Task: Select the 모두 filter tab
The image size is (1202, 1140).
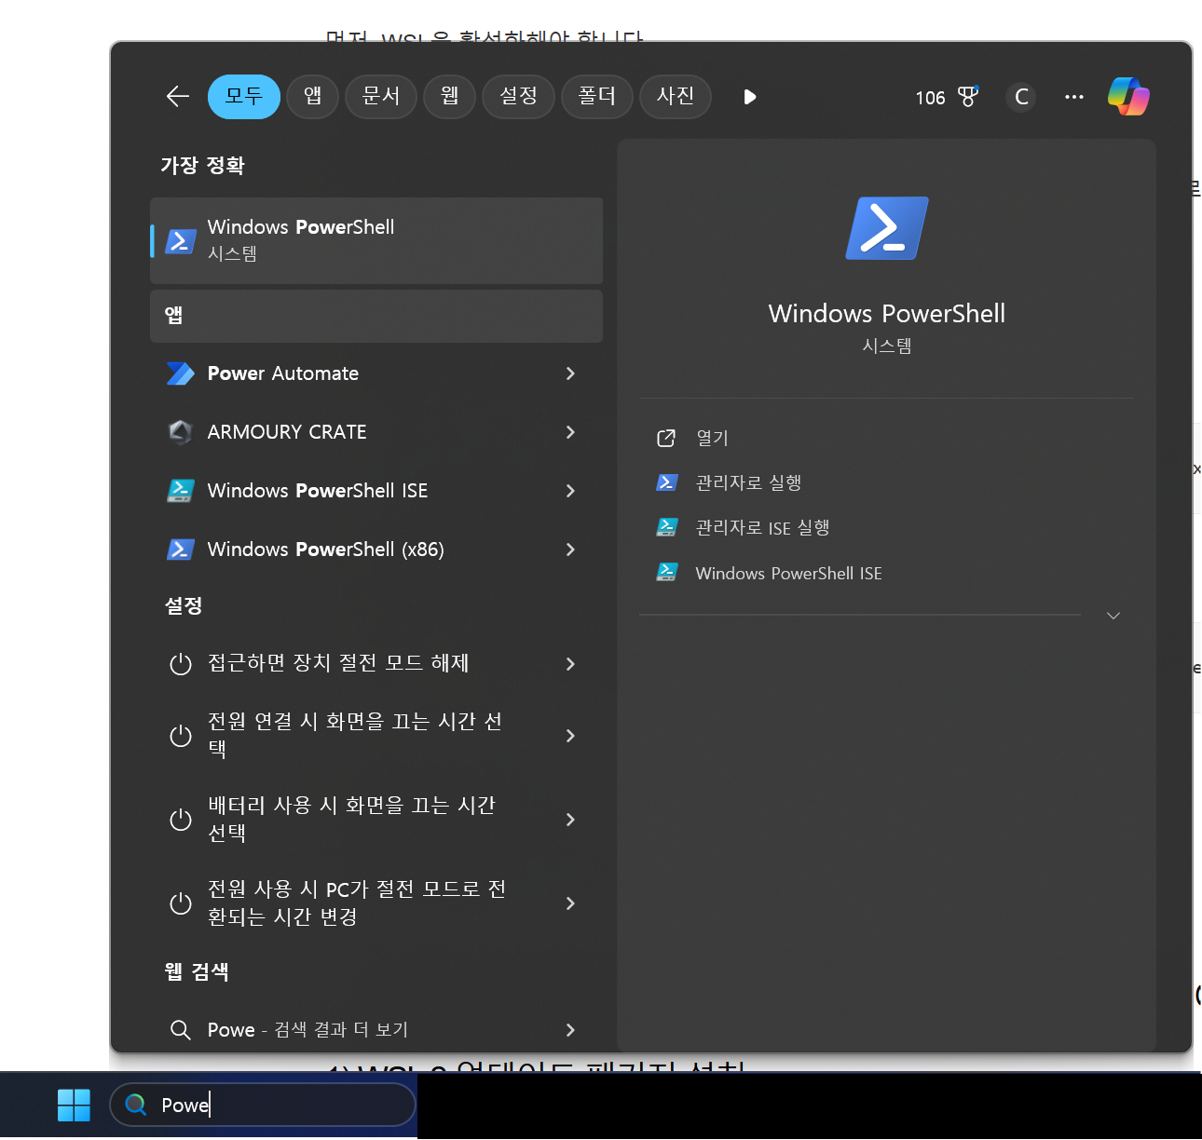Action: tap(244, 96)
